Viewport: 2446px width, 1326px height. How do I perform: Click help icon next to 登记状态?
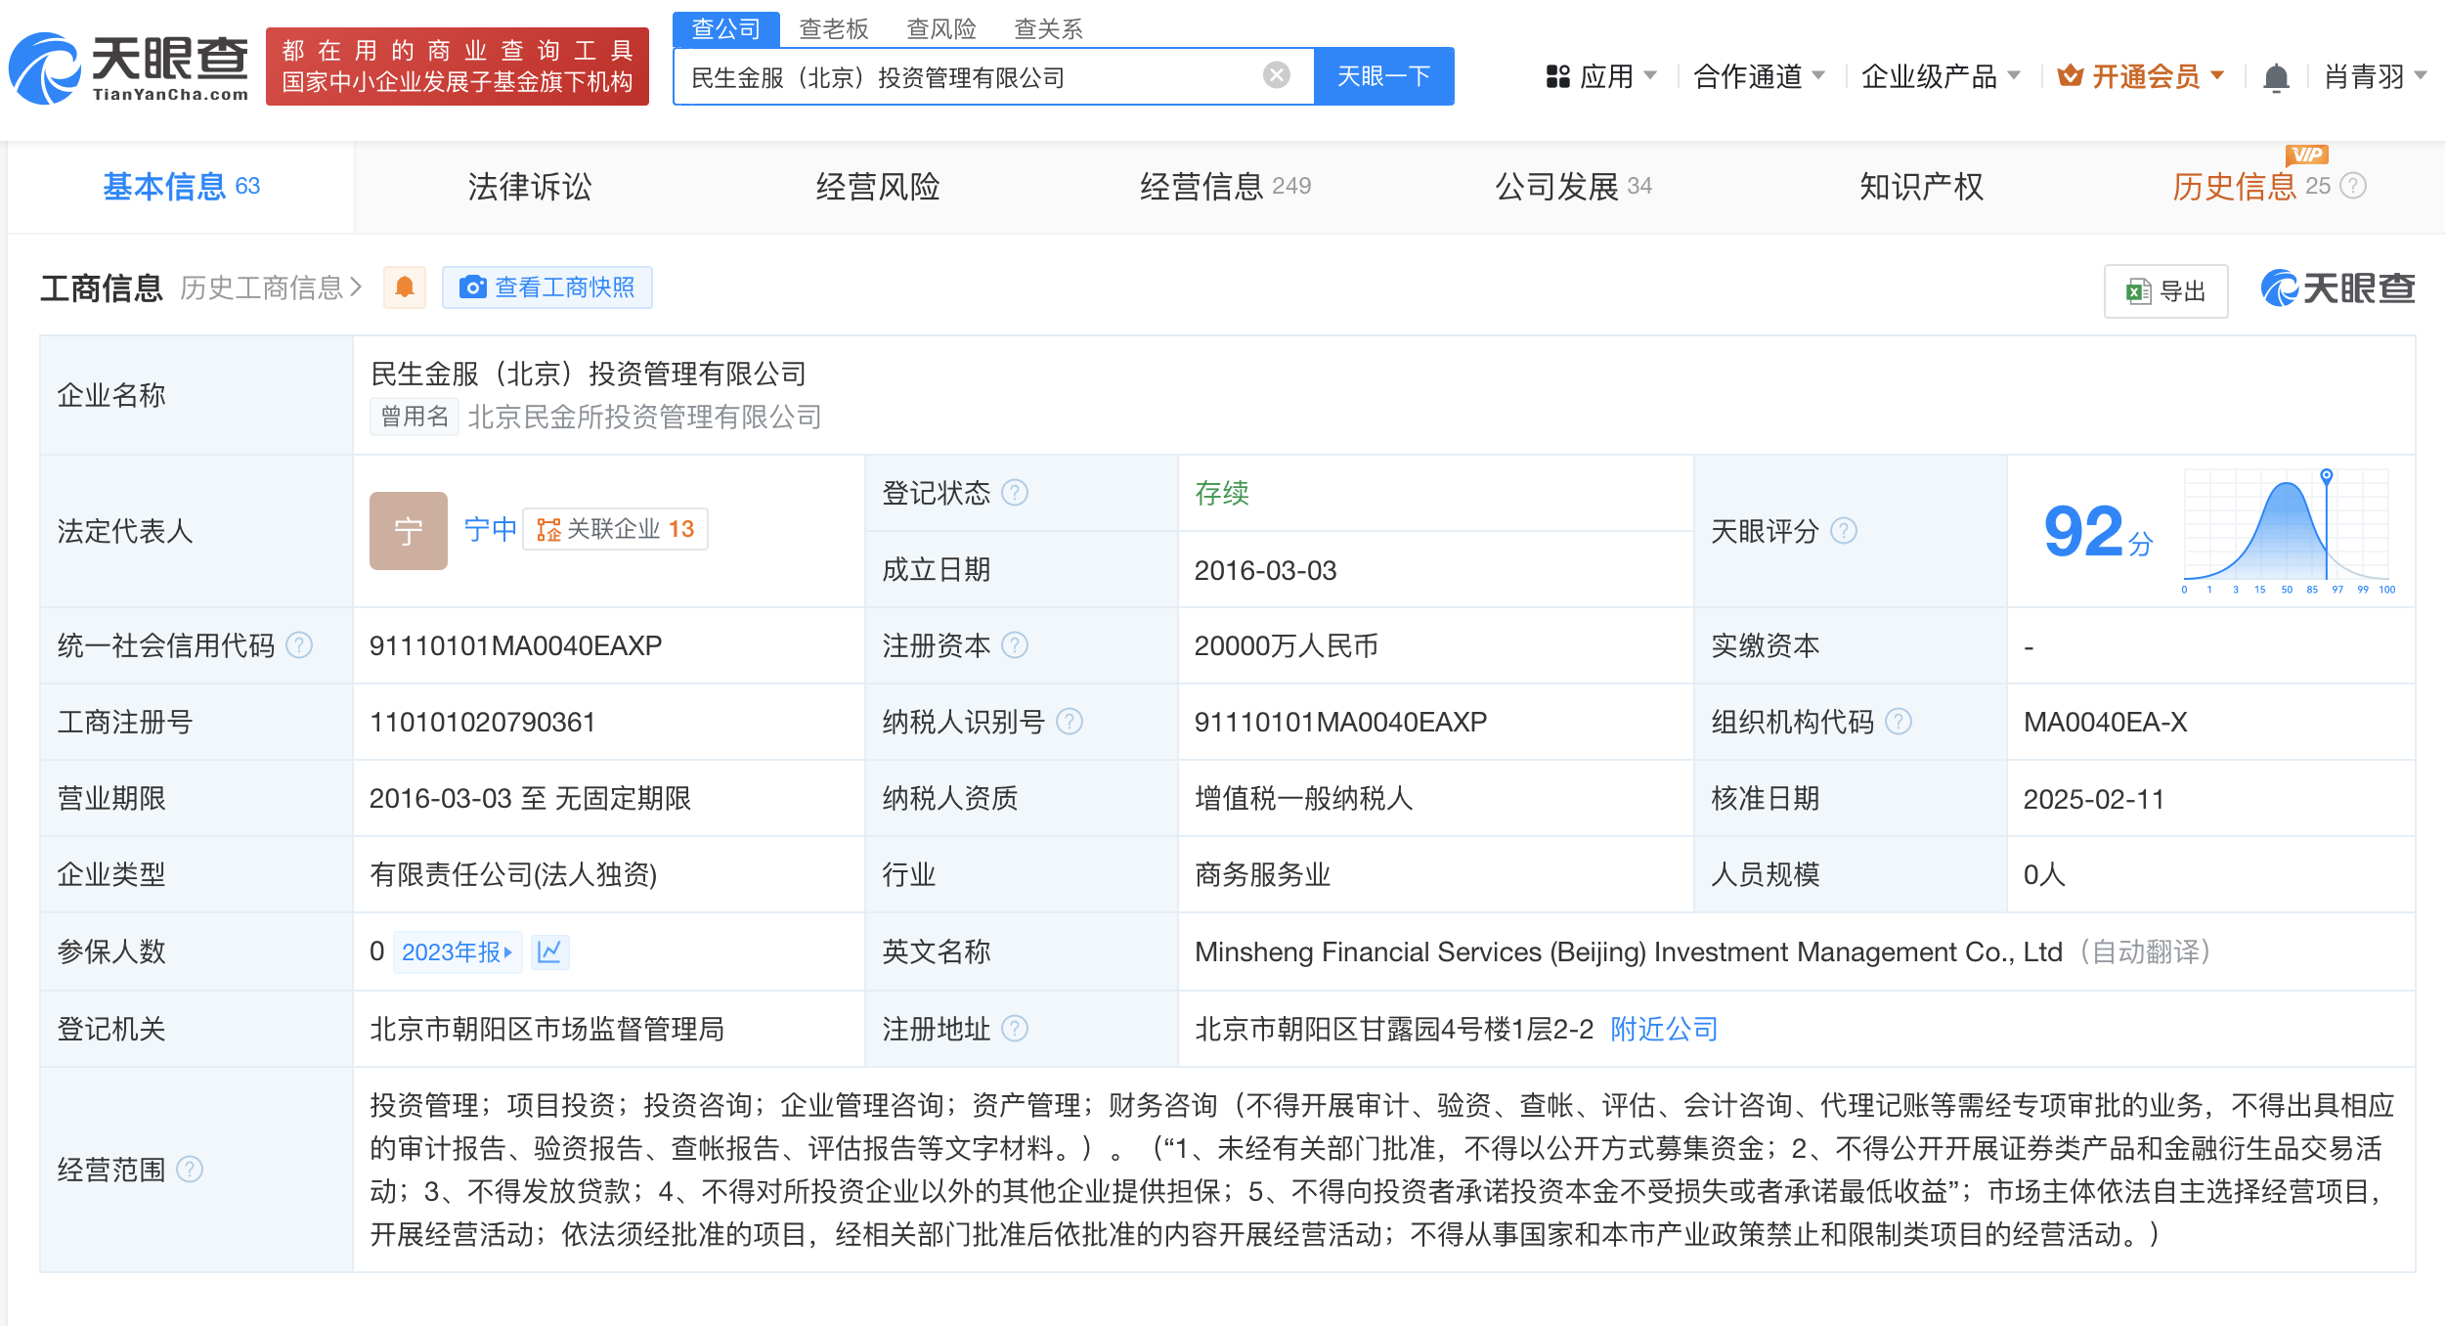point(1016,493)
